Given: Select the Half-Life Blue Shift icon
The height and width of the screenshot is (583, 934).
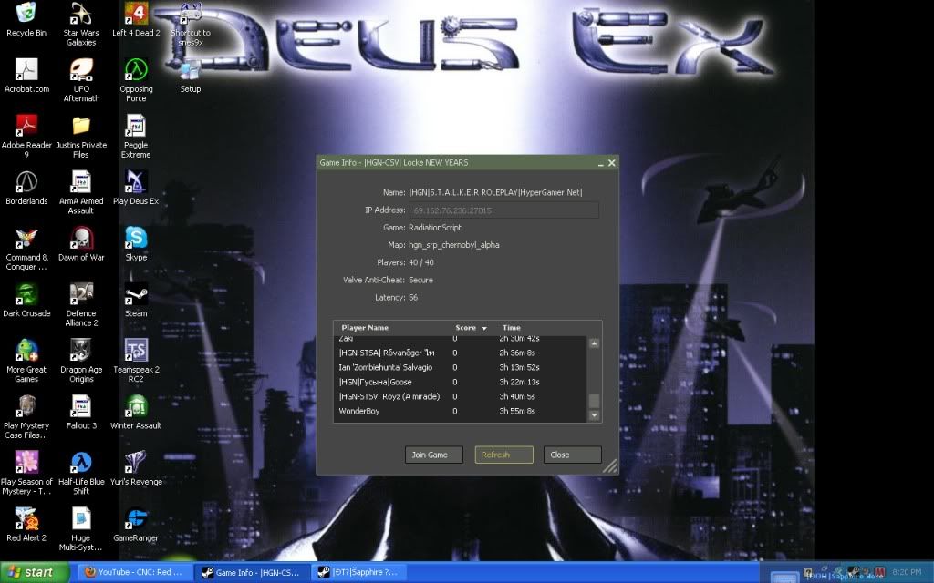Looking at the screenshot, I should click(81, 473).
